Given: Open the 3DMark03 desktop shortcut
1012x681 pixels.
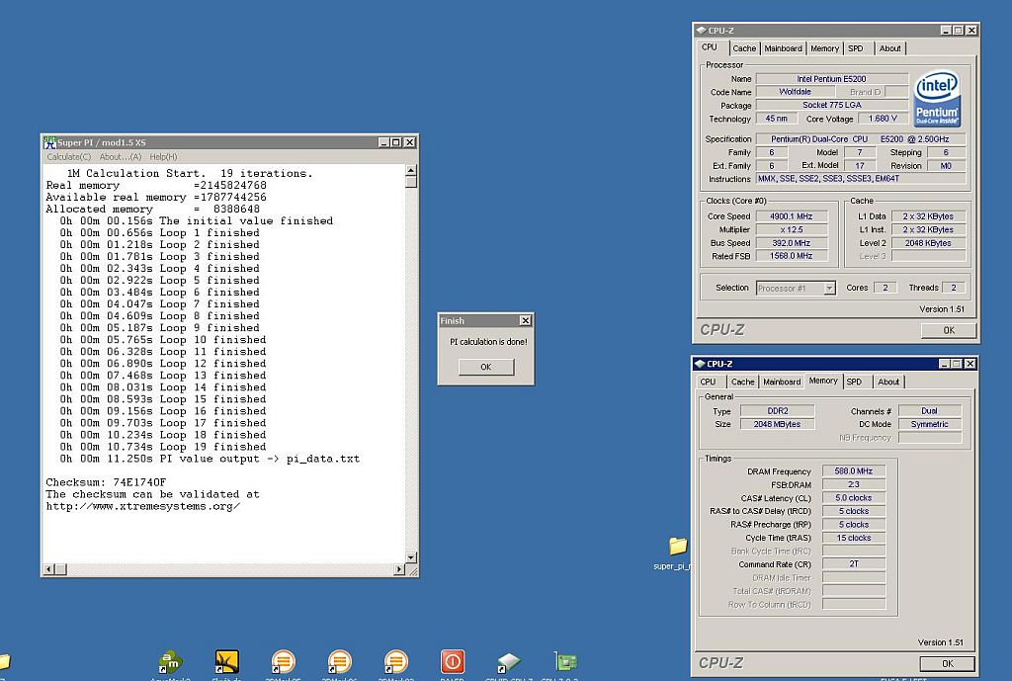Looking at the screenshot, I should point(395,662).
